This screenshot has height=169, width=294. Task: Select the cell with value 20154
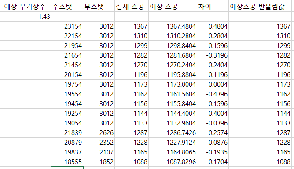(x=67, y=75)
